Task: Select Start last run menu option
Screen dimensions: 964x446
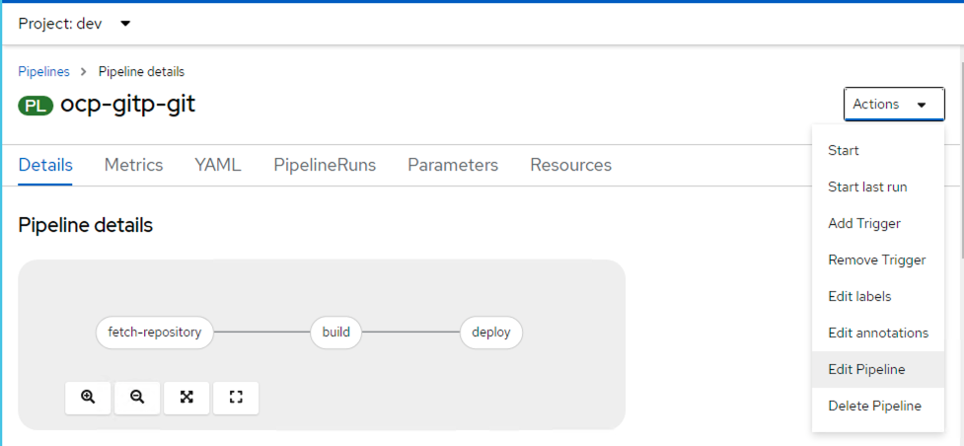Action: 867,187
